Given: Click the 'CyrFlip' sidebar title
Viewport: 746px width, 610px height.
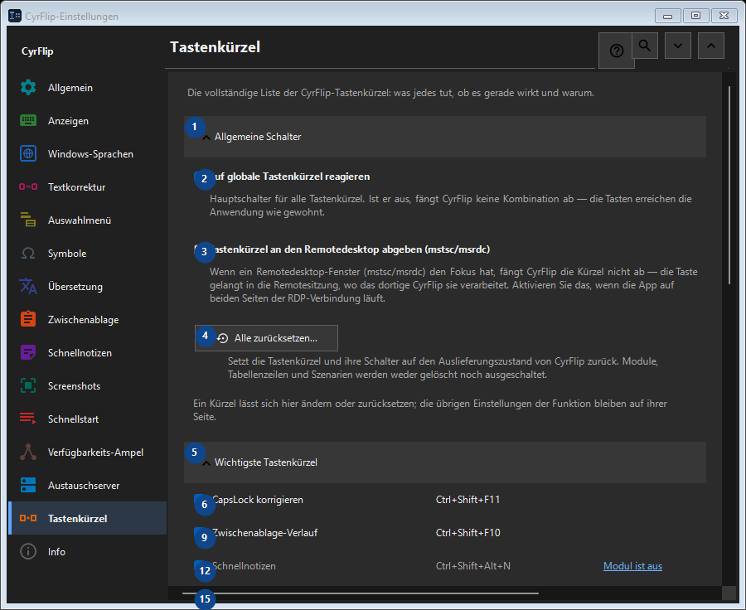Looking at the screenshot, I should tap(37, 51).
